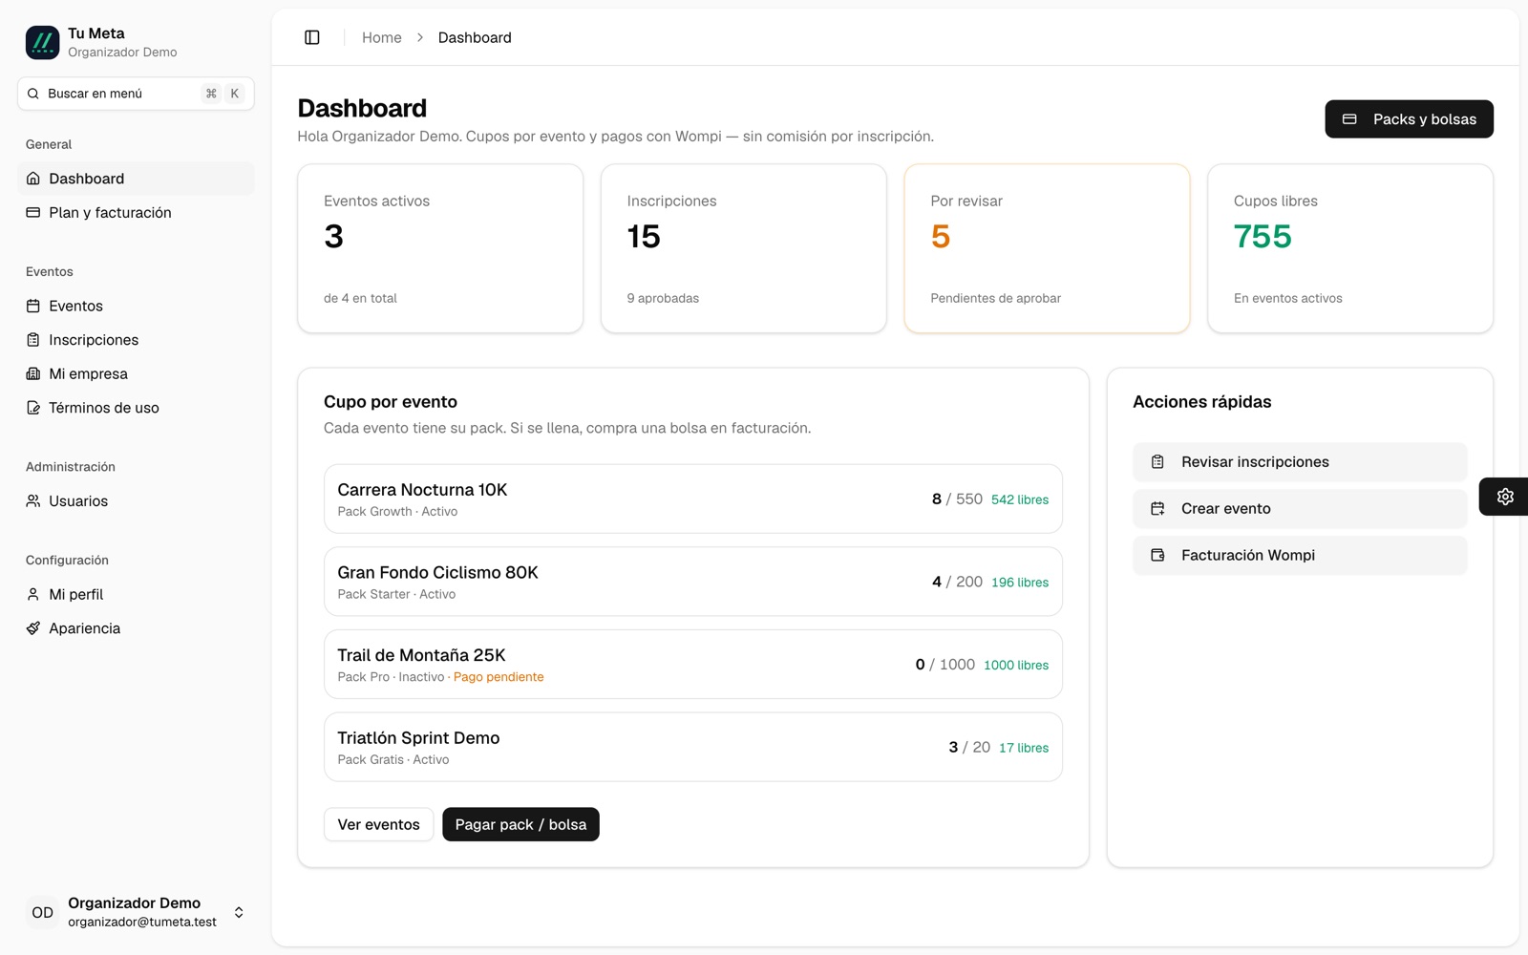Click the clipboard icon beside Revisar inscripciones
This screenshot has width=1528, height=955.
click(x=1157, y=462)
